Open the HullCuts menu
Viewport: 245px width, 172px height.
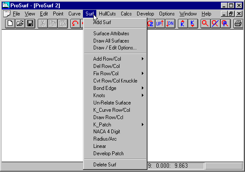pos(107,14)
